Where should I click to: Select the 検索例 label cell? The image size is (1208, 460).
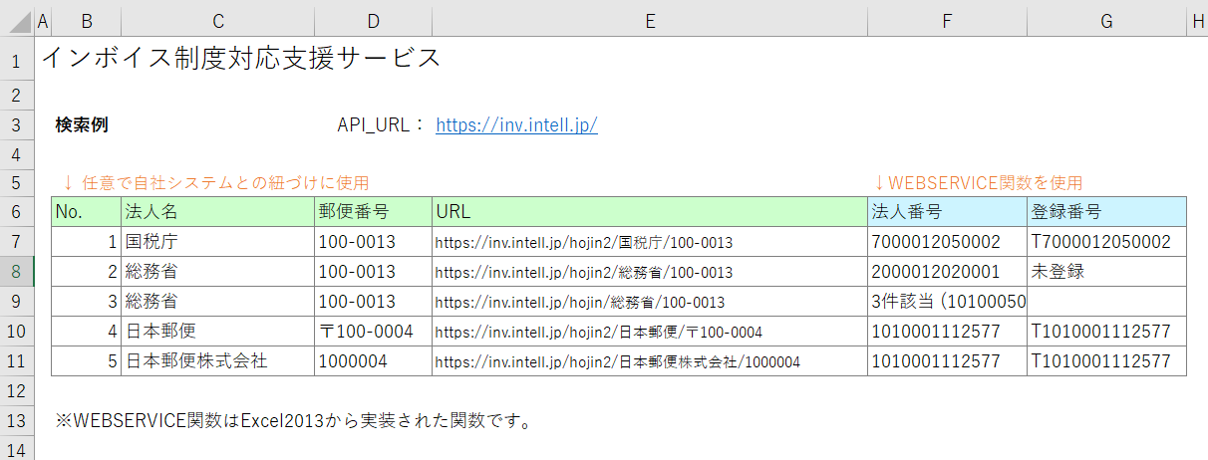(x=83, y=125)
